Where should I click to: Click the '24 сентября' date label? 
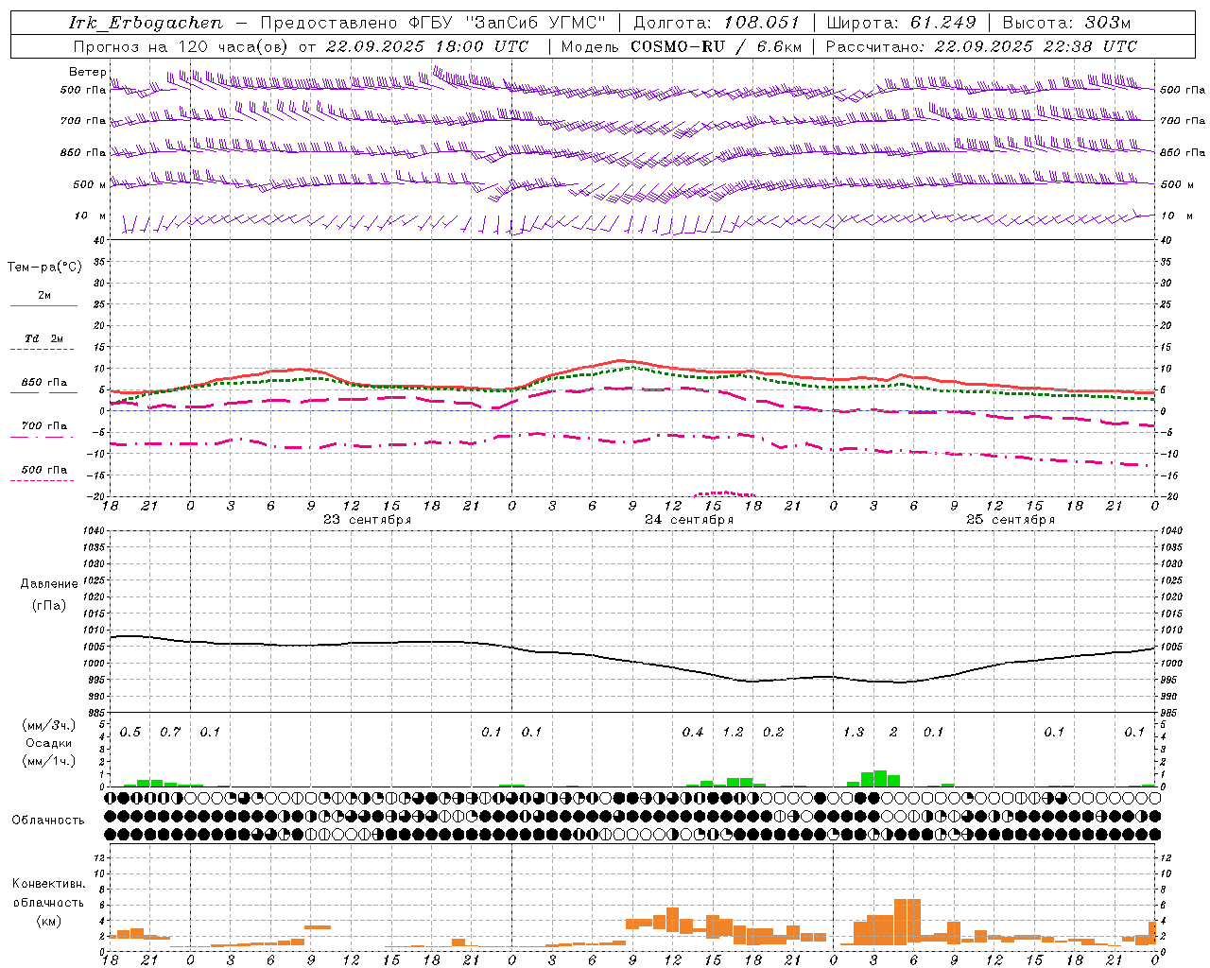click(x=689, y=520)
